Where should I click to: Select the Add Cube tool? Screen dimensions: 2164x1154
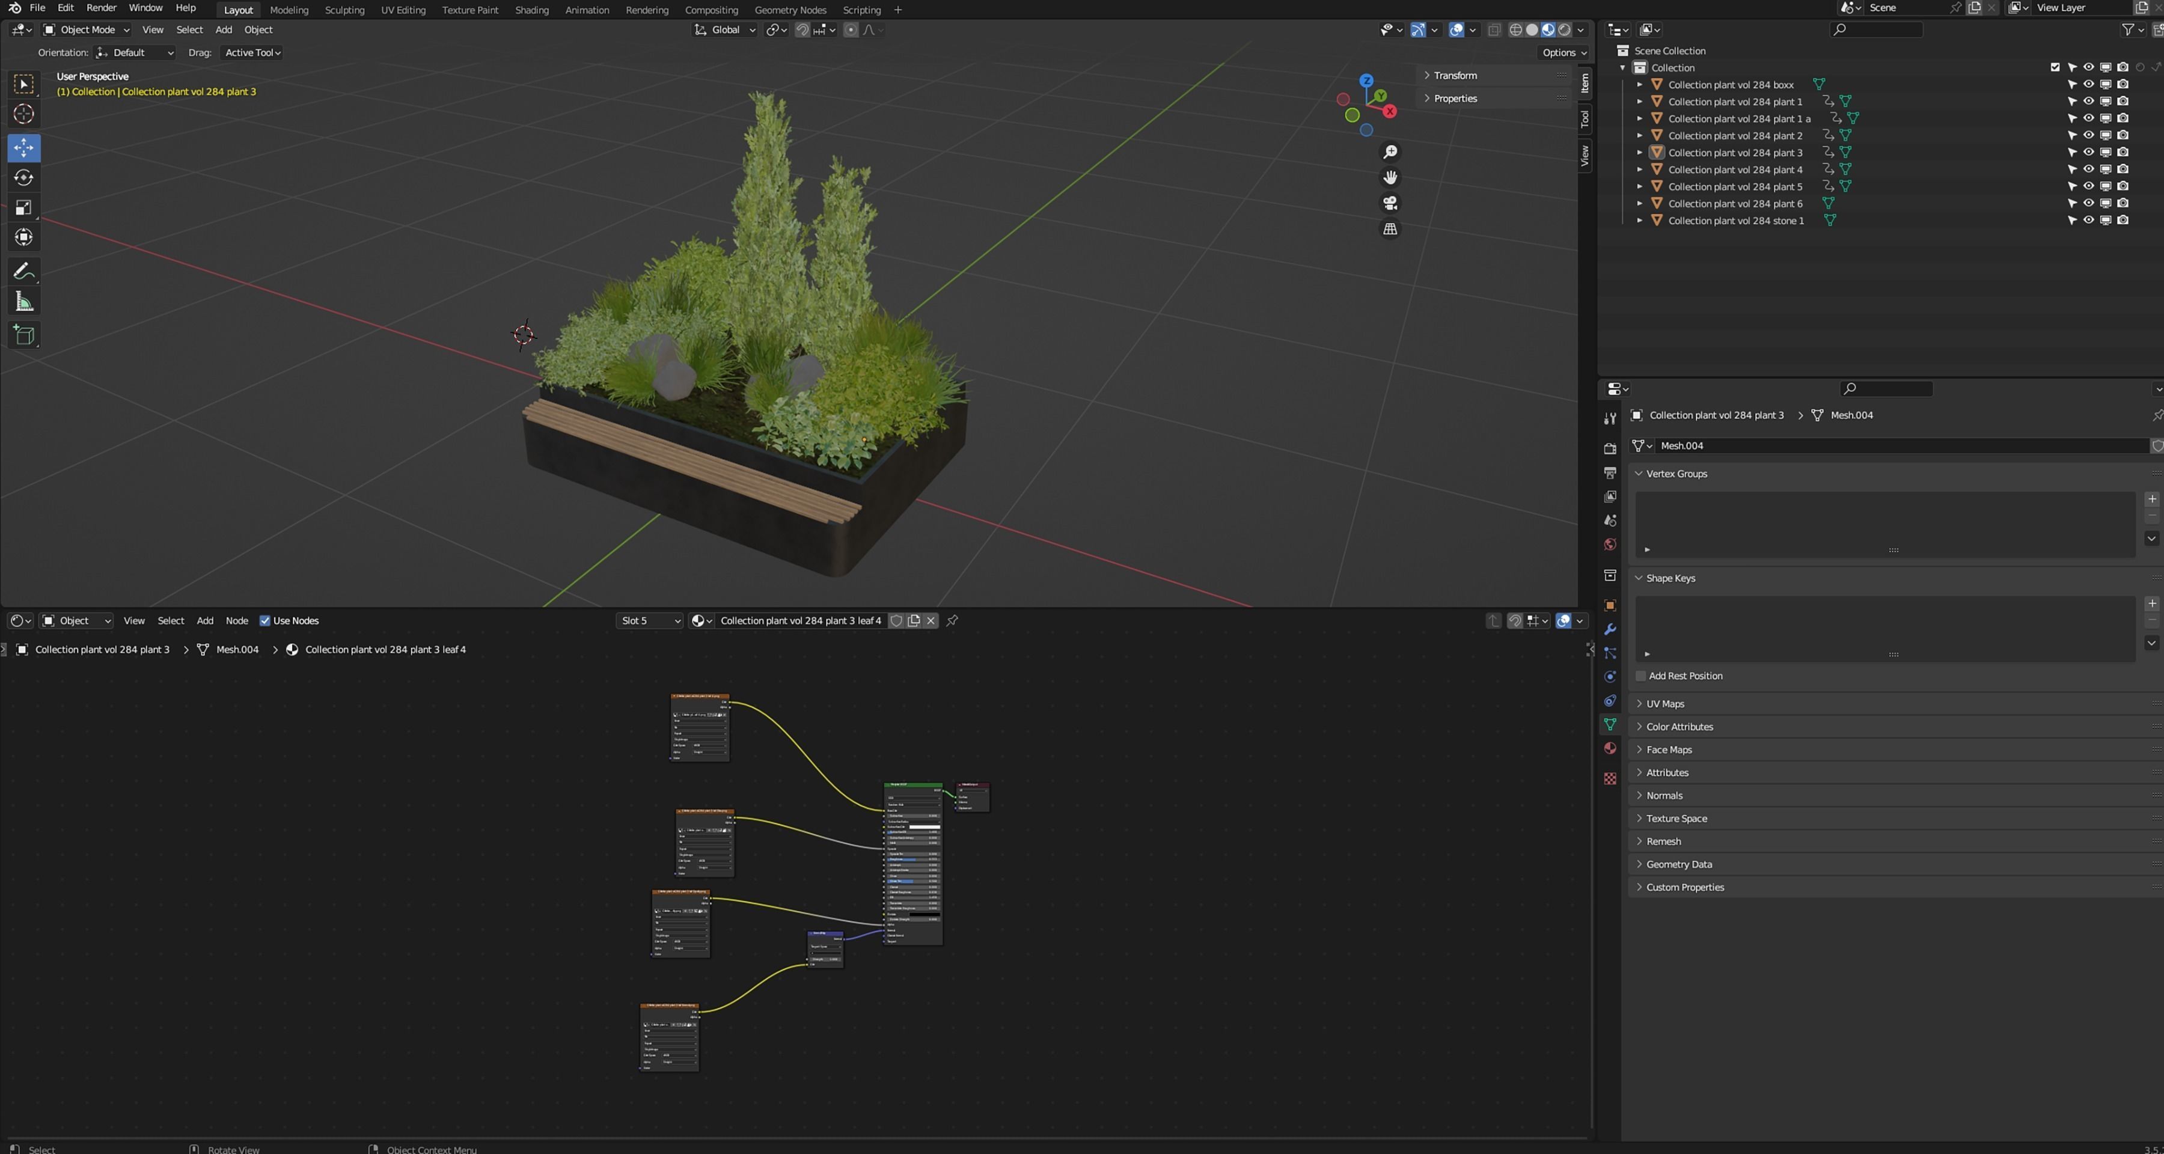coord(23,335)
